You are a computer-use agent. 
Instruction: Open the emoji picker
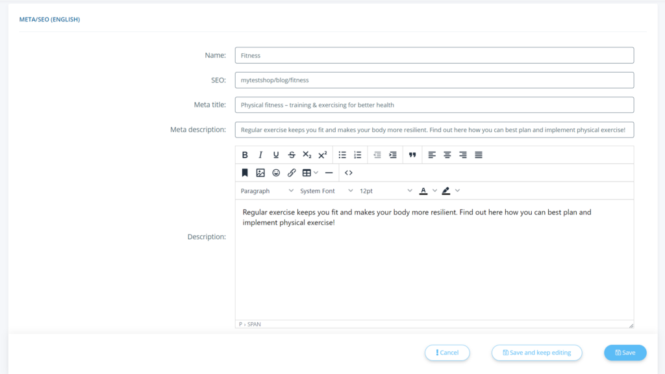(x=276, y=173)
